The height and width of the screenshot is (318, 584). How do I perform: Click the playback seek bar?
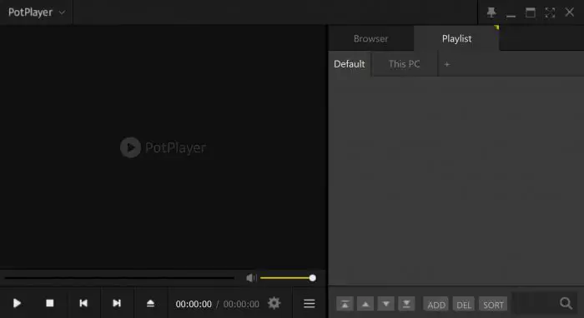119,277
